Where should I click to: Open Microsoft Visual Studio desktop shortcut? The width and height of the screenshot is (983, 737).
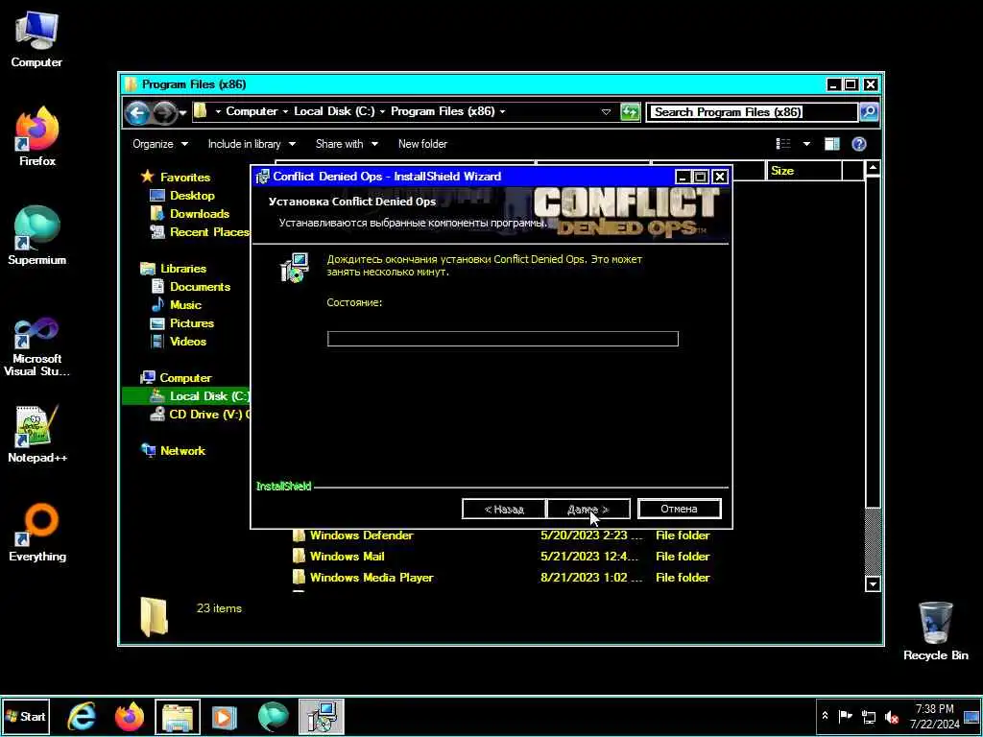(37, 346)
